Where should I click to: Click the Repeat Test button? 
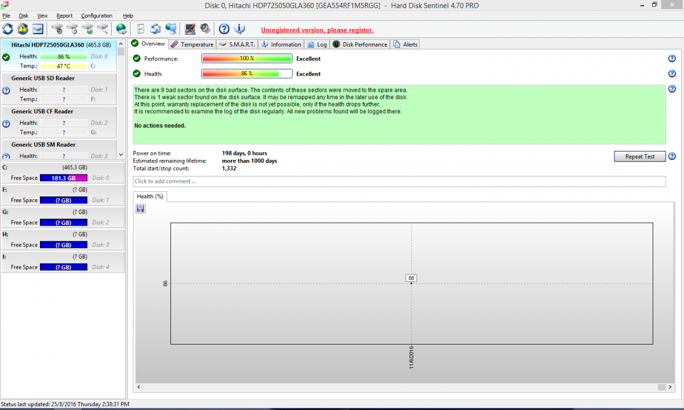(x=640, y=157)
